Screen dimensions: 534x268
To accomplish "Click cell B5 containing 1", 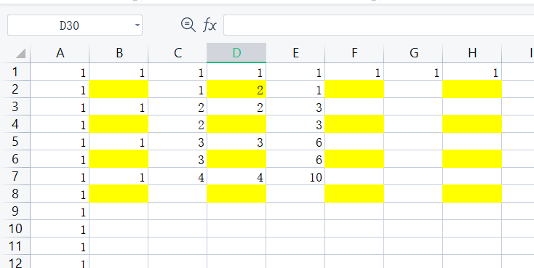I will coord(119,141).
